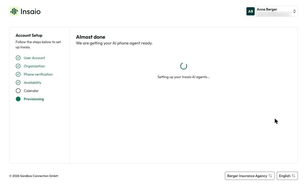Go to the Availability step

32,82
